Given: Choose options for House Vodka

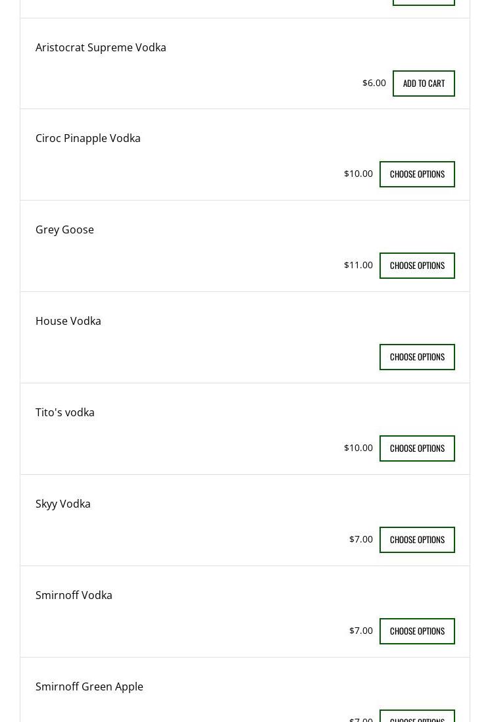Looking at the screenshot, I should tap(417, 357).
